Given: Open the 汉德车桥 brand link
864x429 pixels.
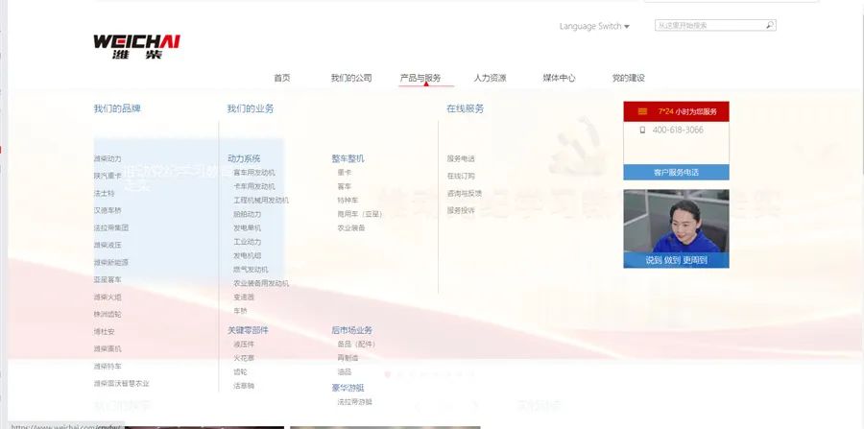Looking at the screenshot, I should [x=108, y=210].
